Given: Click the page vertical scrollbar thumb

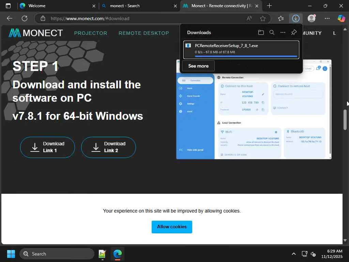Looking at the screenshot, I should point(345,120).
